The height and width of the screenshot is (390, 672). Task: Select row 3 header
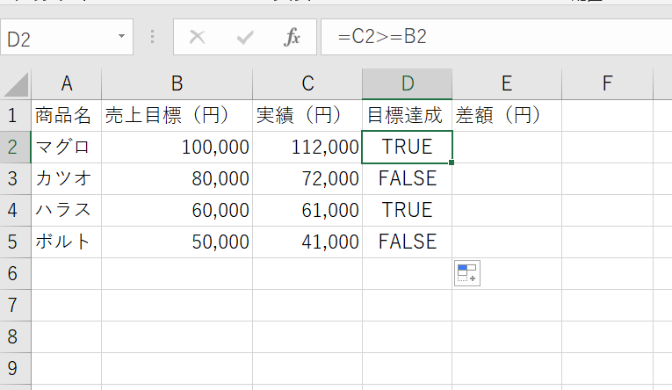tap(14, 178)
